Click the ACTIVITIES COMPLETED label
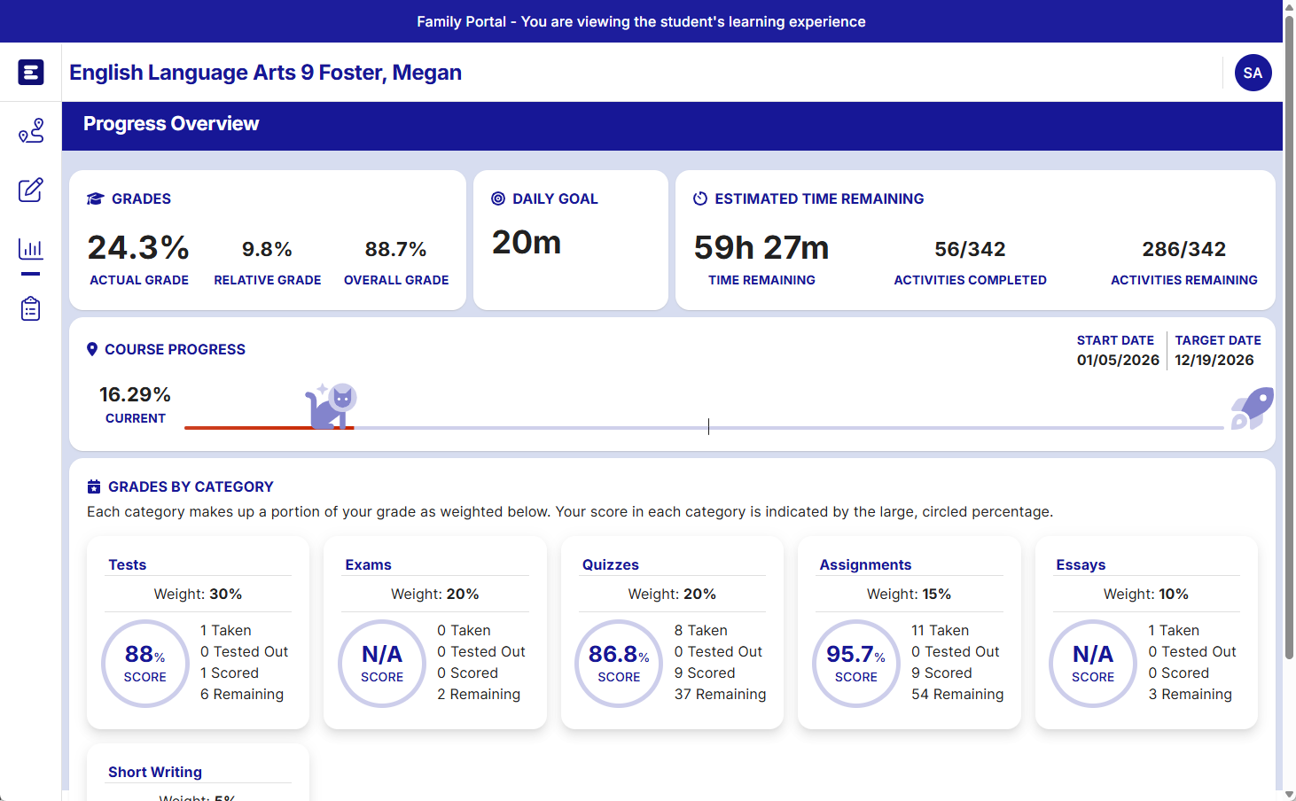This screenshot has height=801, width=1296. (x=970, y=280)
